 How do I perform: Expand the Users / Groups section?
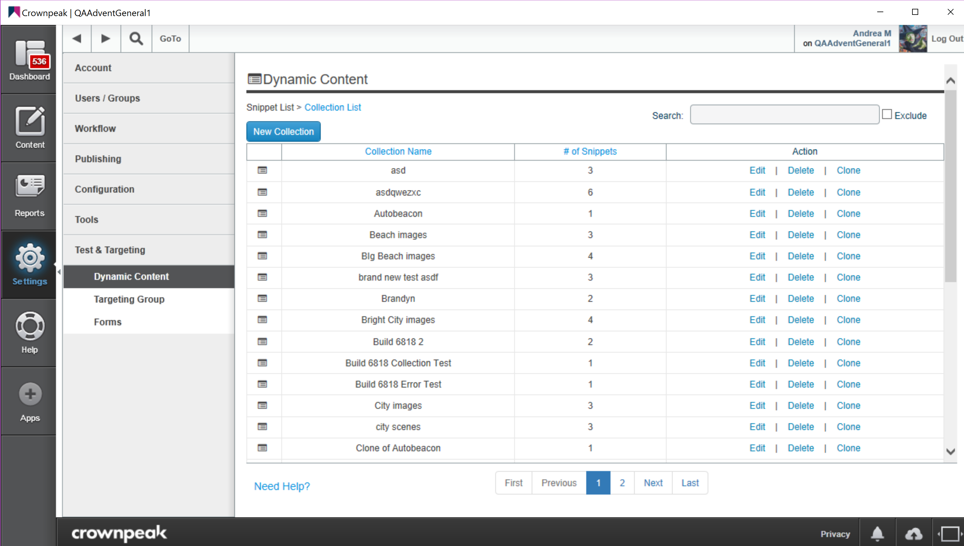149,98
